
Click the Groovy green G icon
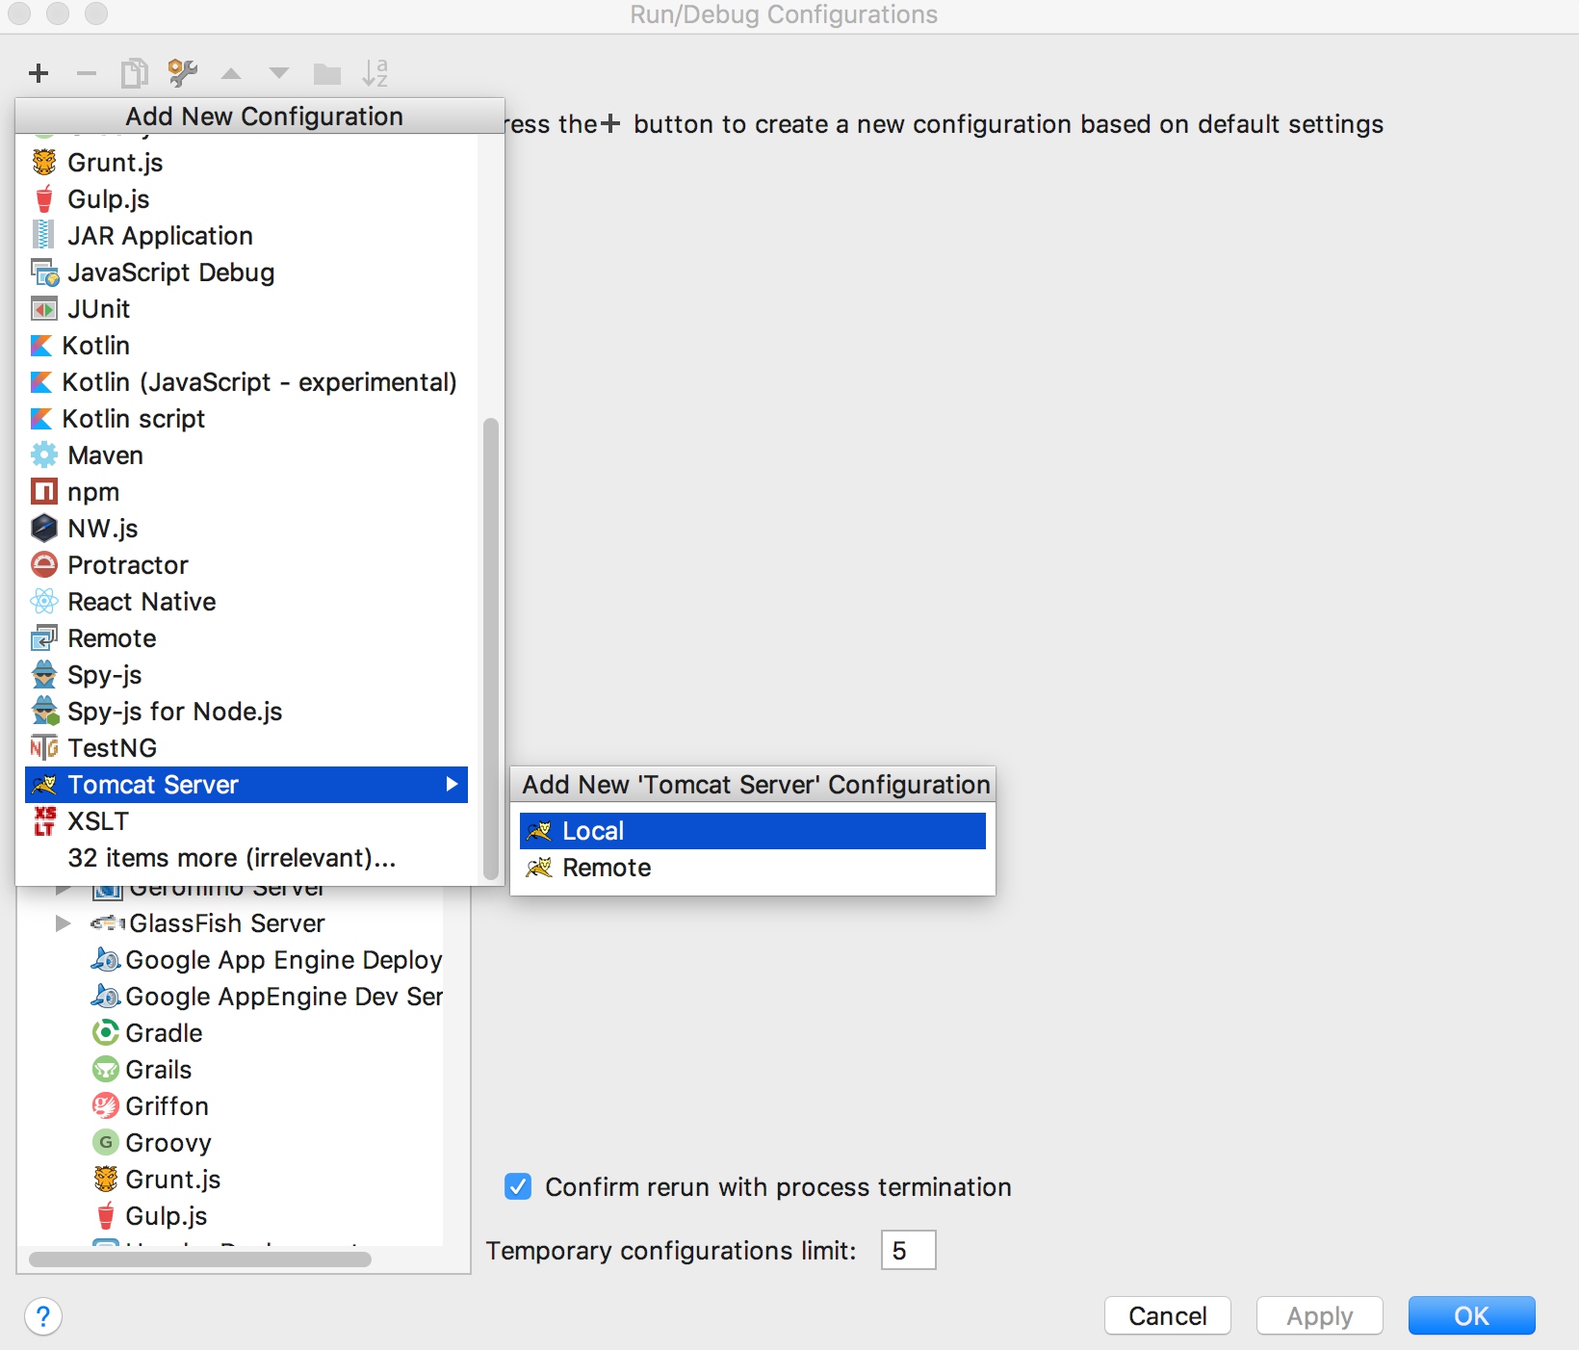pyautogui.click(x=106, y=1143)
